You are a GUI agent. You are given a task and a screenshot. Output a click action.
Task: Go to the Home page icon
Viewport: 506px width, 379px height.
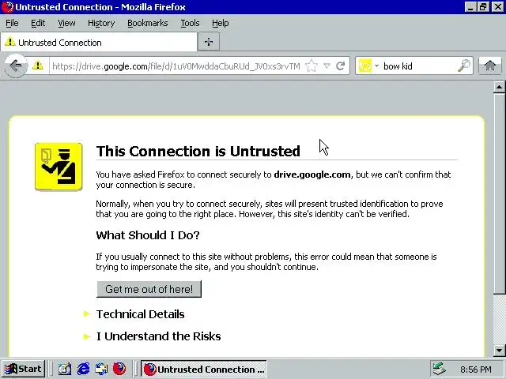coord(489,66)
